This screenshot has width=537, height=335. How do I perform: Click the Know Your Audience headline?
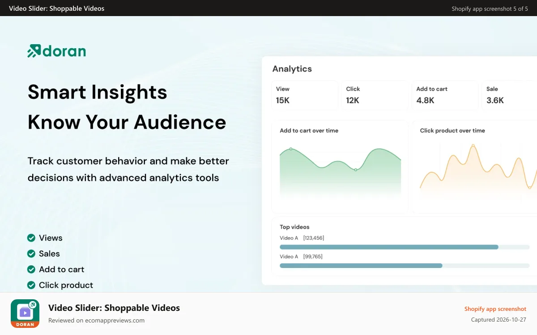[x=127, y=122]
